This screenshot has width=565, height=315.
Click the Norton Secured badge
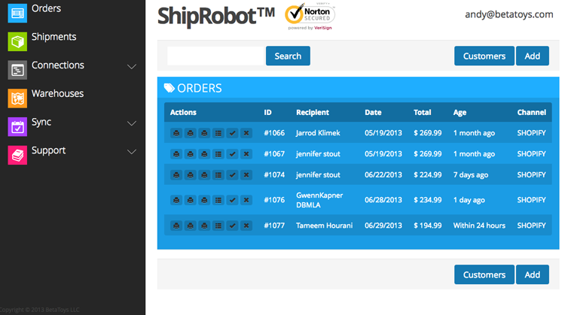pos(310,17)
